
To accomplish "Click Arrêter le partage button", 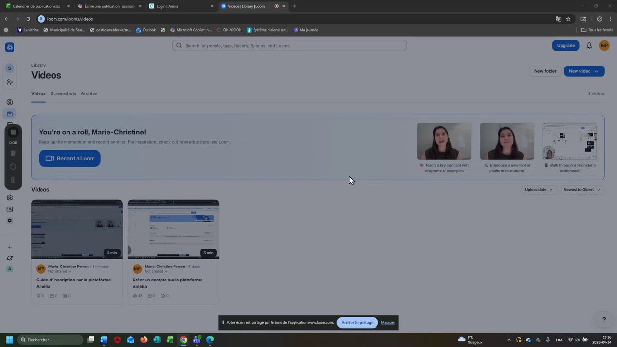I will click(357, 322).
